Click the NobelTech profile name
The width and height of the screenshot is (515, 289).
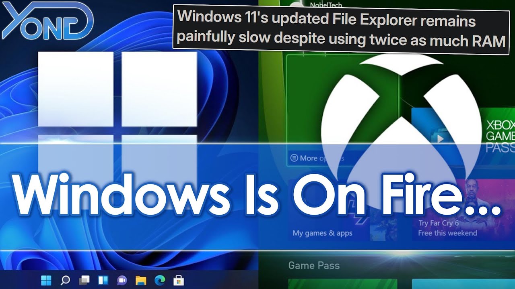click(x=326, y=5)
